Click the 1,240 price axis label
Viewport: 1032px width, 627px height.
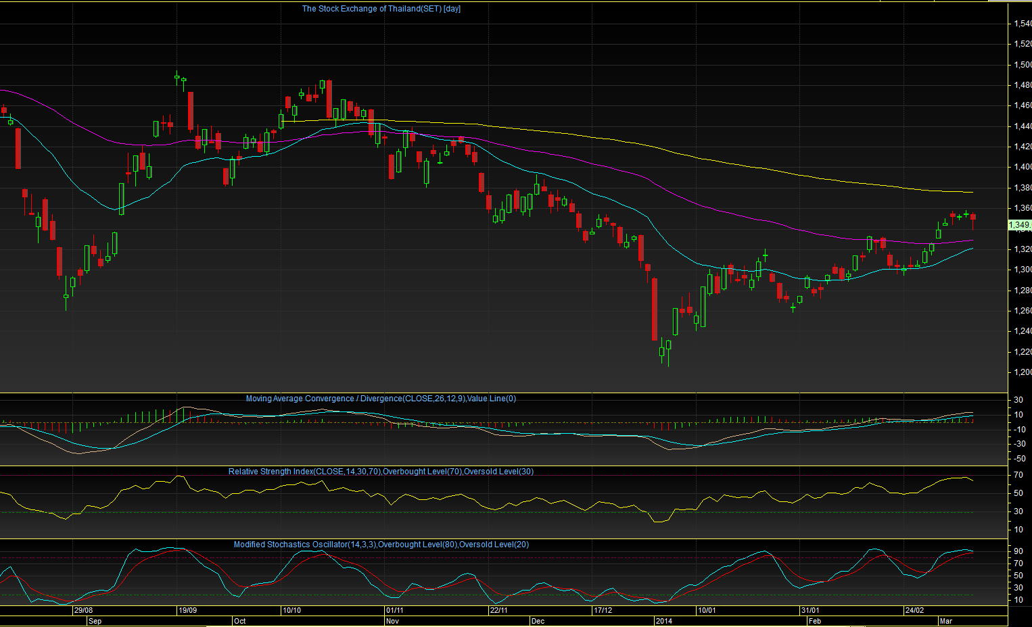(x=1022, y=331)
